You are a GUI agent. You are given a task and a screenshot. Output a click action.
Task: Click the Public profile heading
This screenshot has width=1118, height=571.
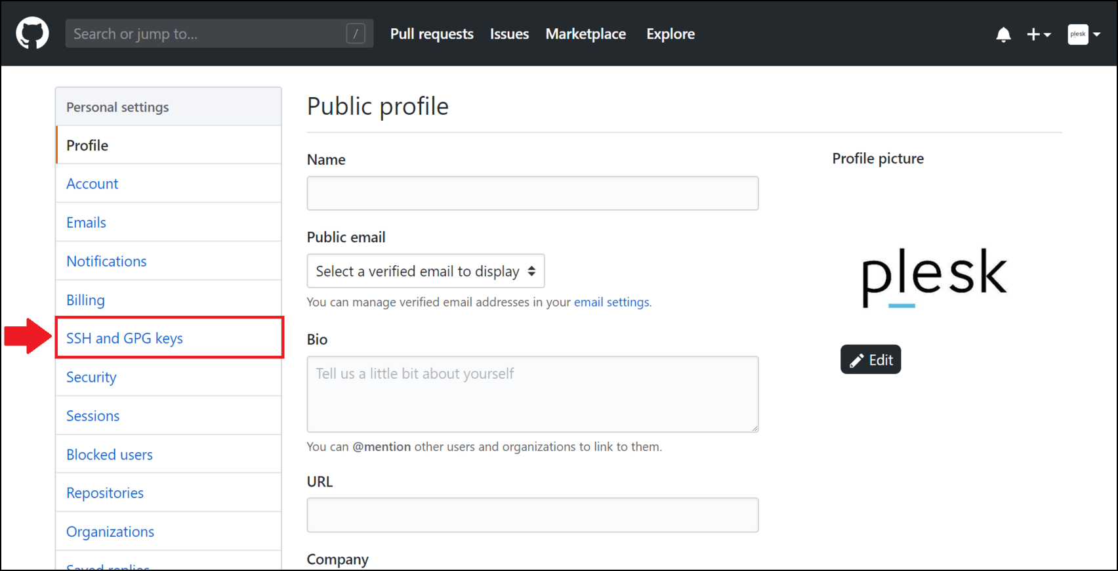(x=378, y=106)
